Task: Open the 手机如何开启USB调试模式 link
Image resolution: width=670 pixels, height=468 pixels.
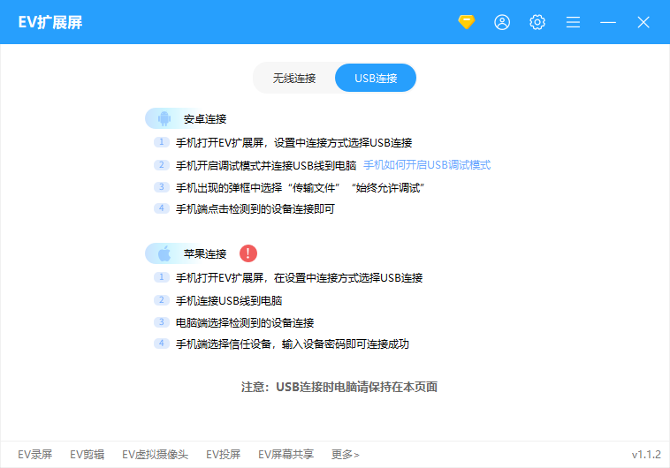Action: [x=427, y=165]
